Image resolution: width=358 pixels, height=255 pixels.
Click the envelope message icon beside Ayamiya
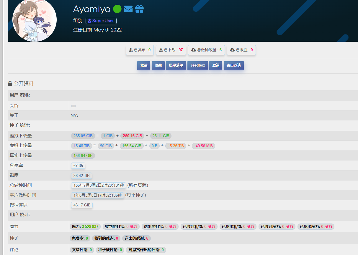point(128,9)
